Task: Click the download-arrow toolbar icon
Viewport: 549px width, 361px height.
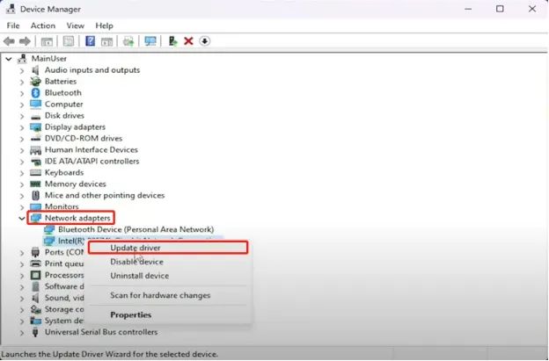Action: pyautogui.click(x=204, y=41)
